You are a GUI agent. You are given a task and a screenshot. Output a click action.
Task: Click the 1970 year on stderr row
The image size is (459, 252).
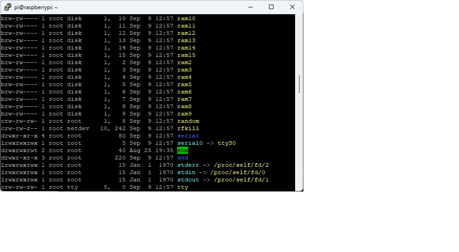(x=166, y=165)
